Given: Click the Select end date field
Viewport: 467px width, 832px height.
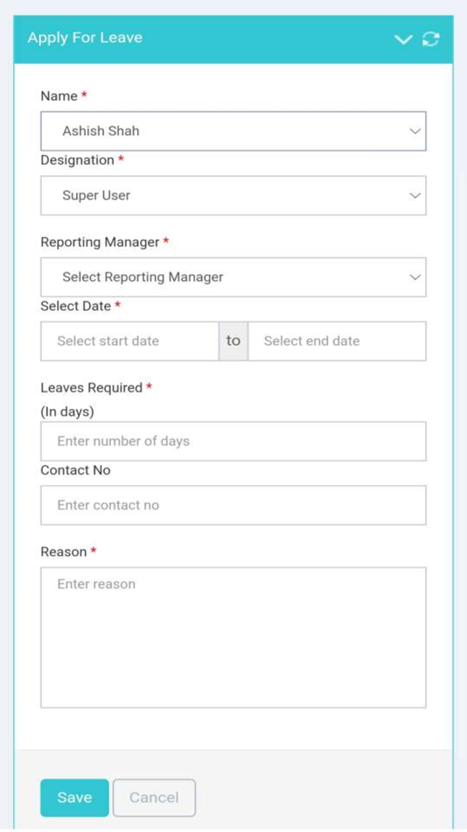Looking at the screenshot, I should 337,342.
